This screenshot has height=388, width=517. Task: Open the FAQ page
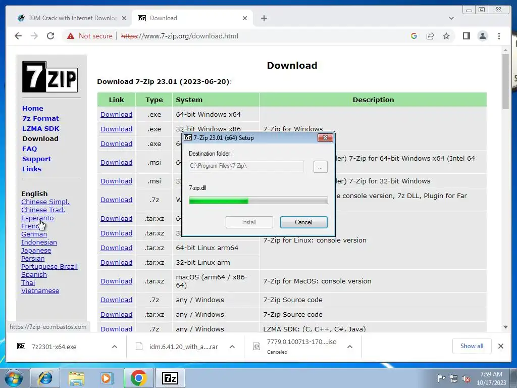tap(30, 149)
